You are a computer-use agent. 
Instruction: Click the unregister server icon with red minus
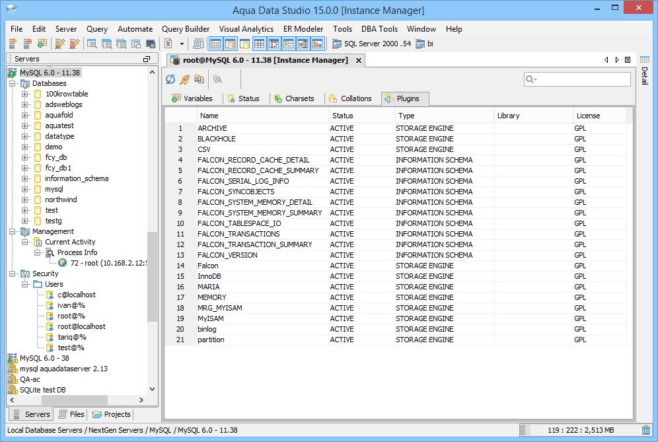tap(27, 44)
